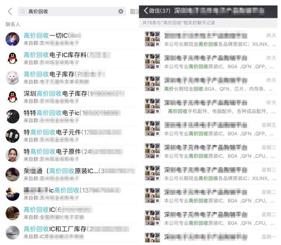Go back to 微信(37) chat list
Screen dimensions: 281x245
(x=157, y=11)
